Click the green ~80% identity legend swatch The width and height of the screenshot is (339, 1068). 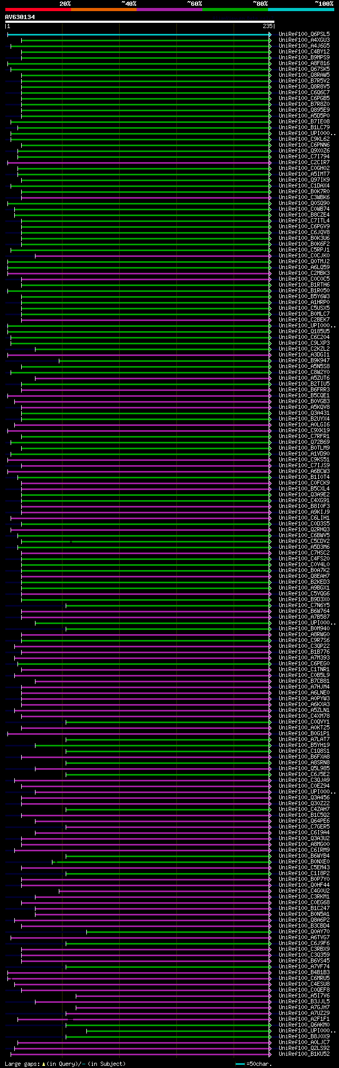(235, 10)
